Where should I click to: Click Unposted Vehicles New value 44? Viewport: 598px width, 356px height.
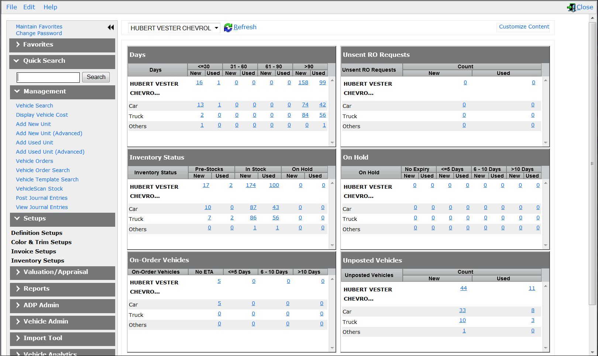(464, 288)
